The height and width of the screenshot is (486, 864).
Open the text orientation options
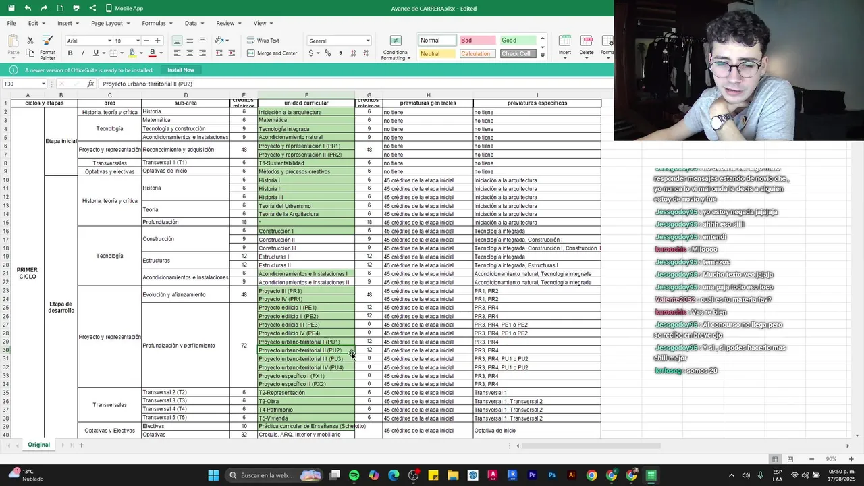click(x=221, y=40)
